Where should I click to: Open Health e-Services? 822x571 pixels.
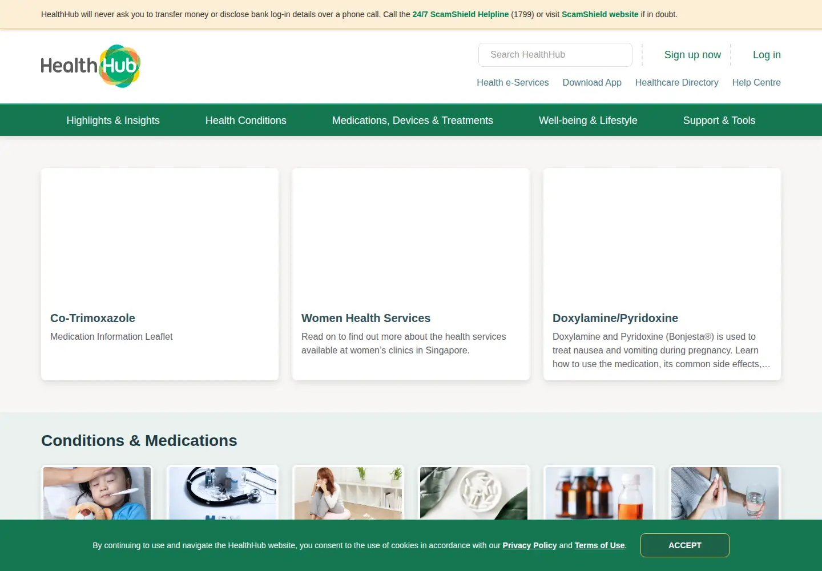pyautogui.click(x=513, y=82)
